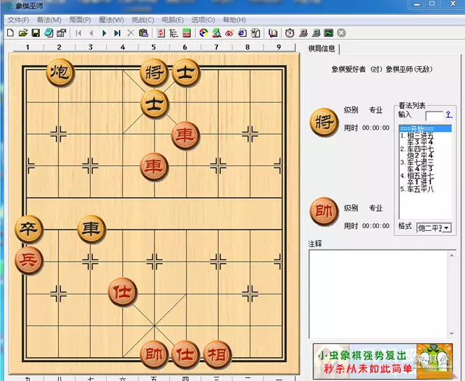The width and height of the screenshot is (465, 381).
Task: Open the 选项(O) menu
Action: 203,20
